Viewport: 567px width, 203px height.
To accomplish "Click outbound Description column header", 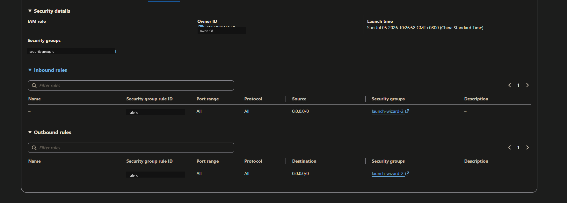I will pos(476,161).
